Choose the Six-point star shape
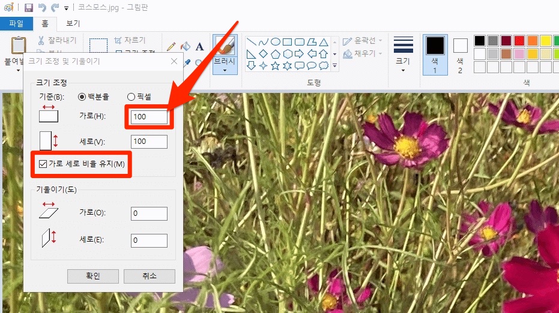Image resolution: width=559 pixels, height=313 pixels. [x=288, y=65]
